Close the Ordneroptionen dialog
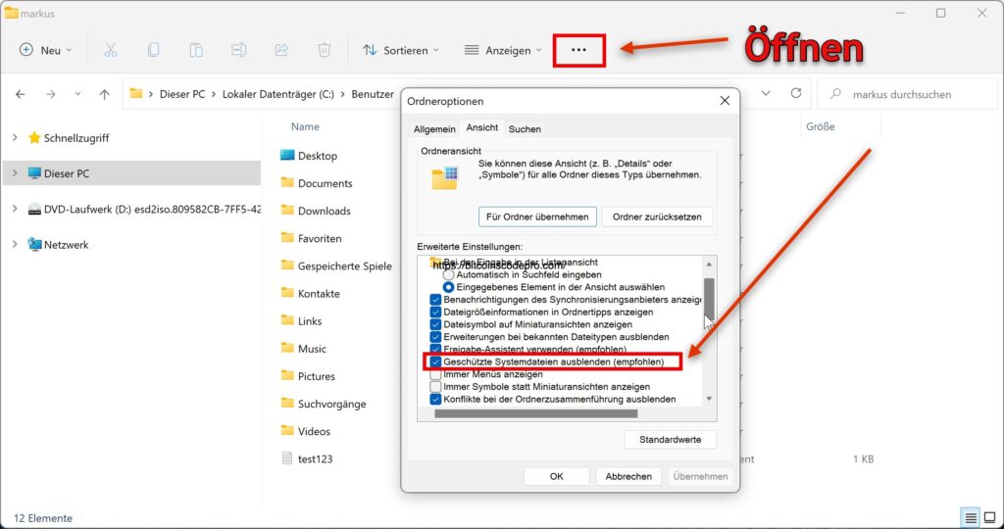Viewport: 1004px width, 529px height. click(x=725, y=101)
